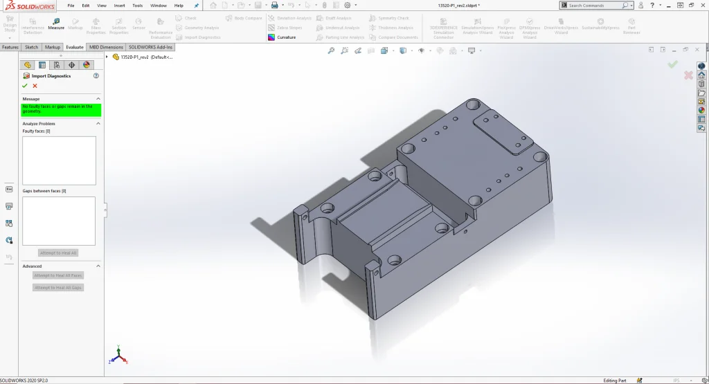Open the DisplayManager panel tab

click(87, 64)
